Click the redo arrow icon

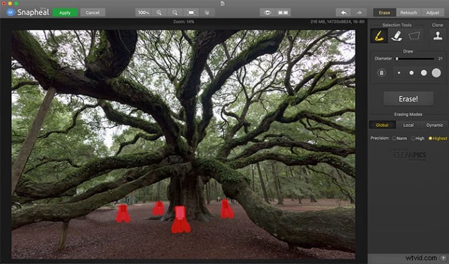click(359, 13)
